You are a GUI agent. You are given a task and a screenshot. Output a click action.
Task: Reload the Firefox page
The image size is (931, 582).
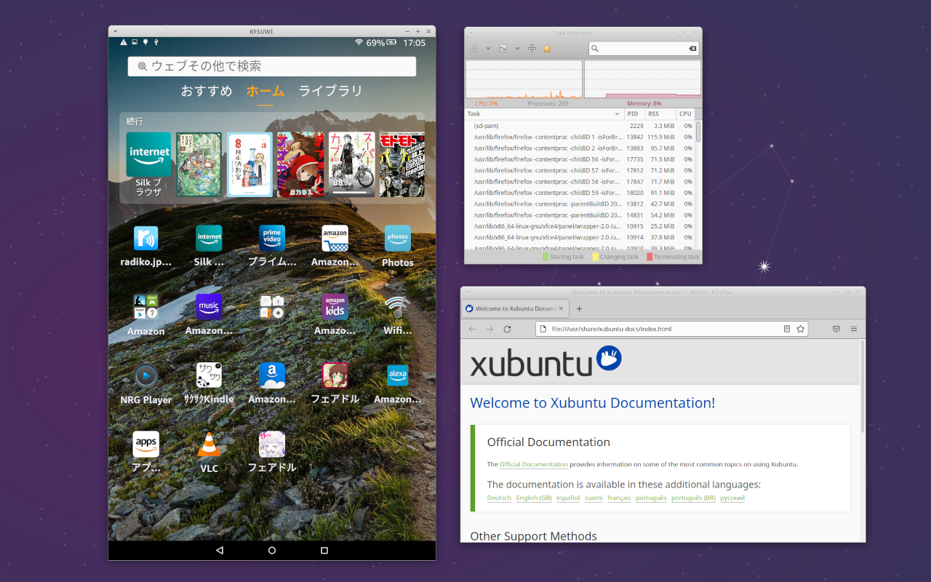pyautogui.click(x=507, y=329)
